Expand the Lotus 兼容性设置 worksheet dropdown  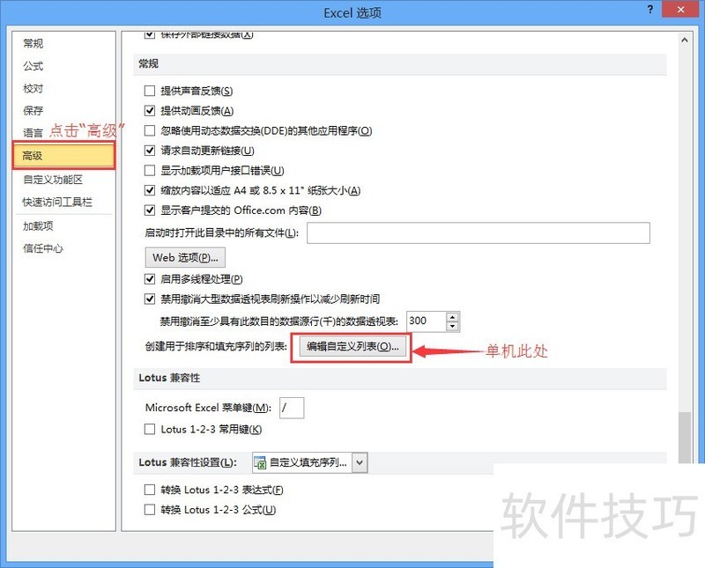(x=360, y=462)
